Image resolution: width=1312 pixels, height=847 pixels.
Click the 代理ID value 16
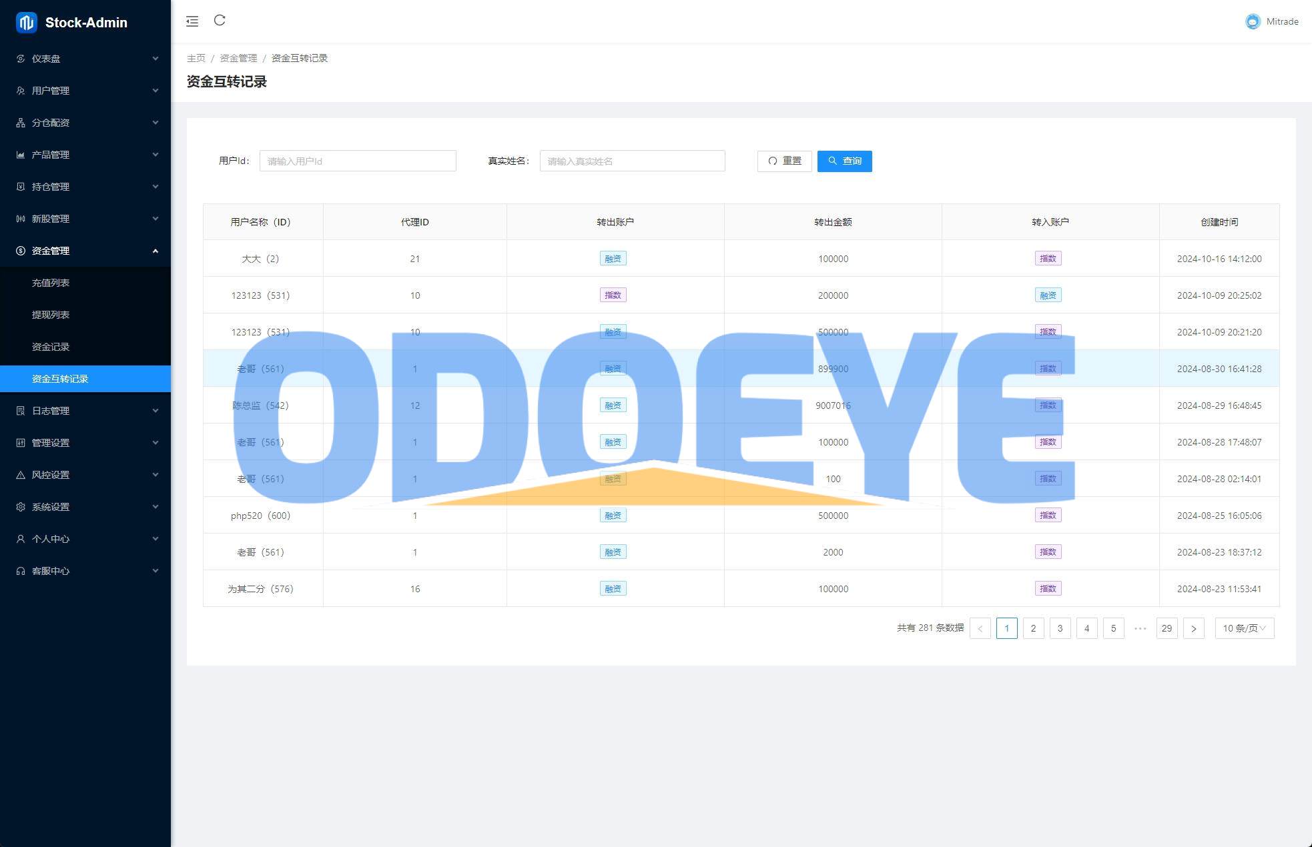(x=415, y=589)
